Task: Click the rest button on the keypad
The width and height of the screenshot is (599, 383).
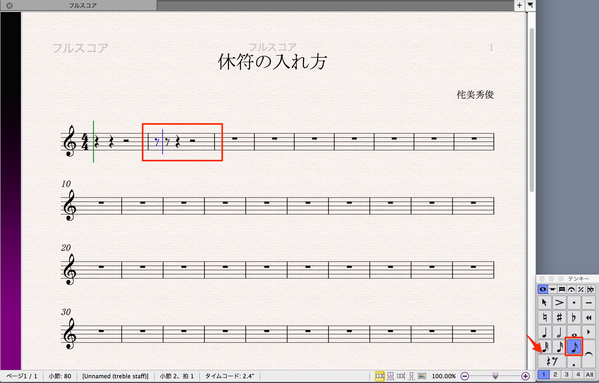Action: click(x=552, y=361)
